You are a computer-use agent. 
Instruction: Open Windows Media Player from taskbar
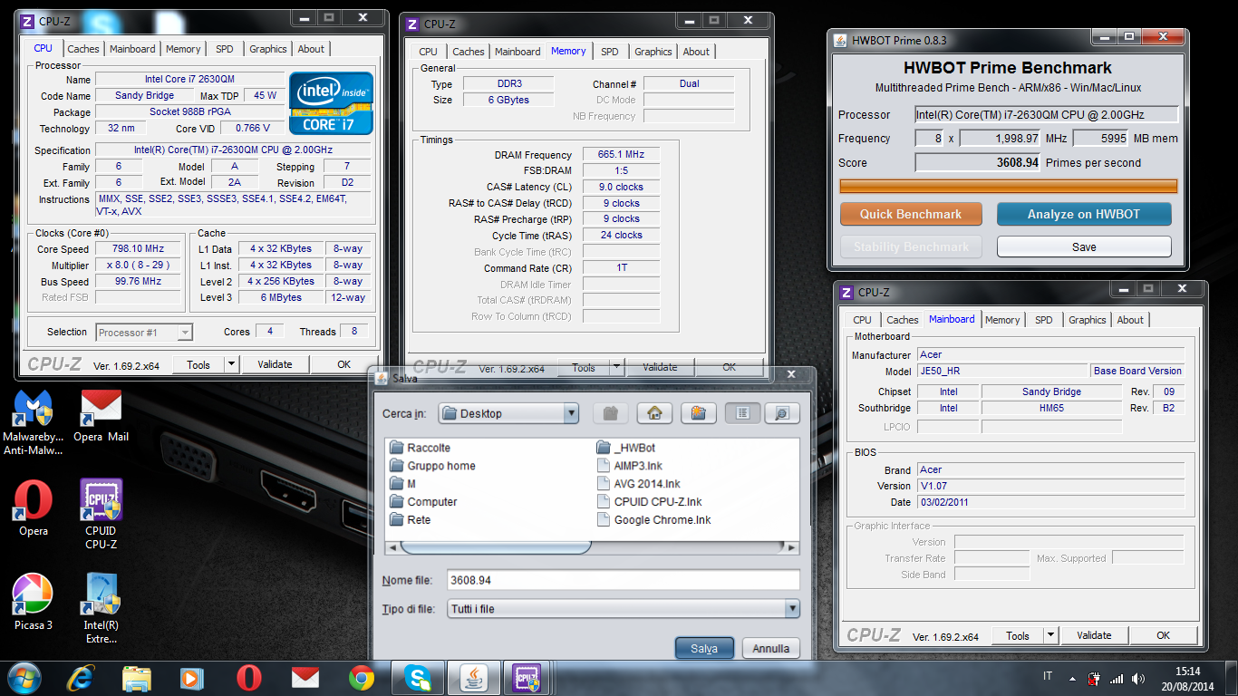pyautogui.click(x=191, y=677)
